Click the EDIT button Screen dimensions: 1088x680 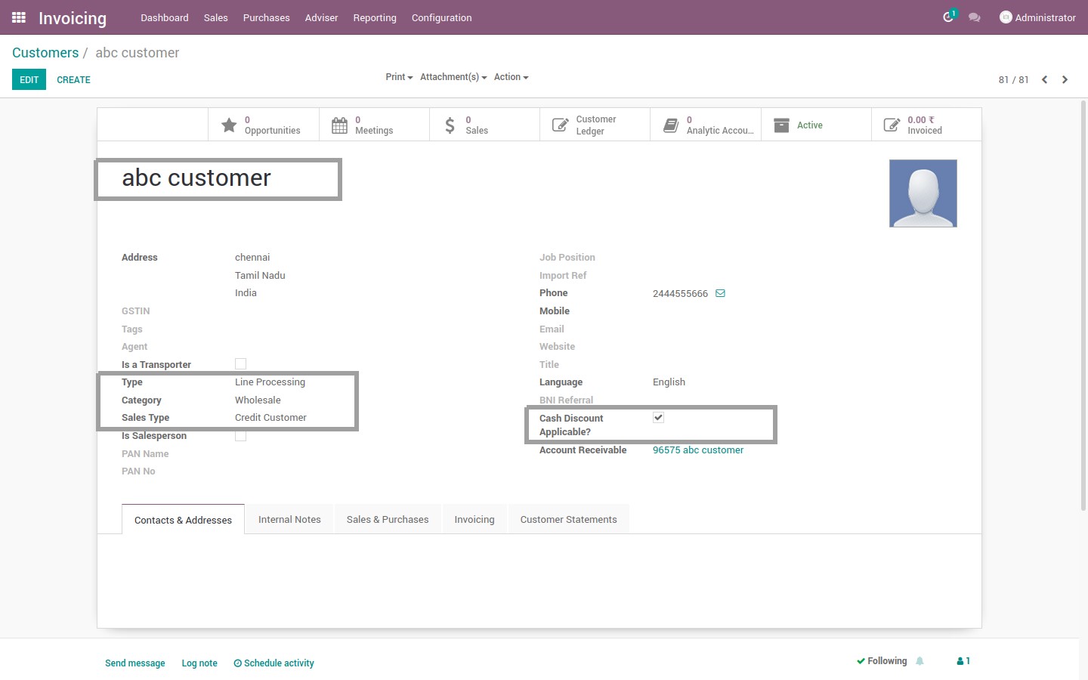(x=29, y=79)
